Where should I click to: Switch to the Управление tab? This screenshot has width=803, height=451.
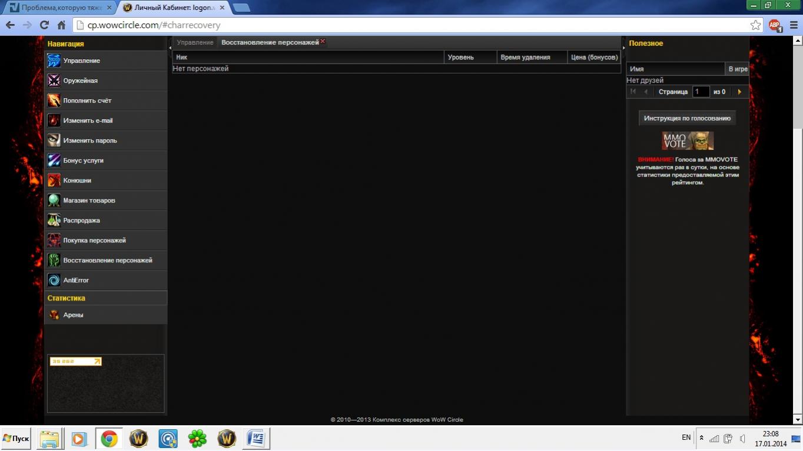(x=195, y=42)
